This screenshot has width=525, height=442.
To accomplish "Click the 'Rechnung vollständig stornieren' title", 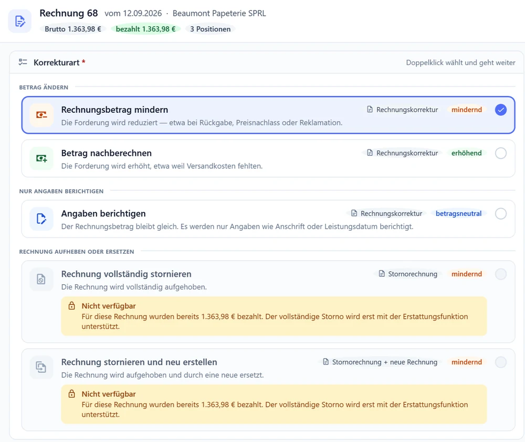I will coord(126,274).
